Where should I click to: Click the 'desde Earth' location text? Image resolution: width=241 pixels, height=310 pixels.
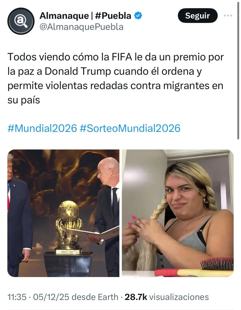[95, 297]
